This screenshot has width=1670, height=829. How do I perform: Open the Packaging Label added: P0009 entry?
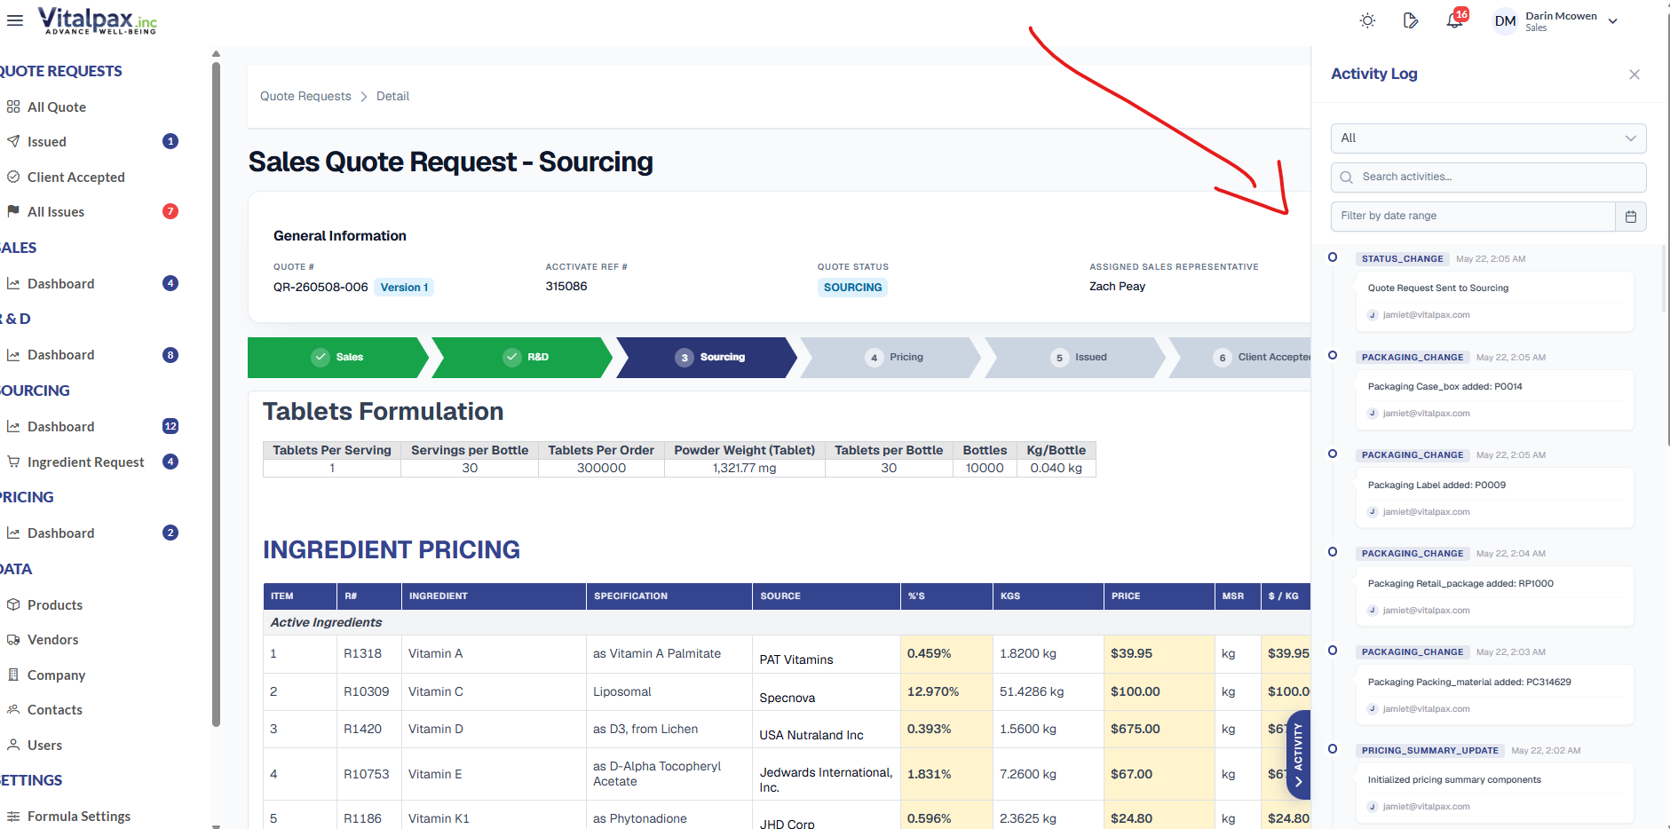[1494, 499]
